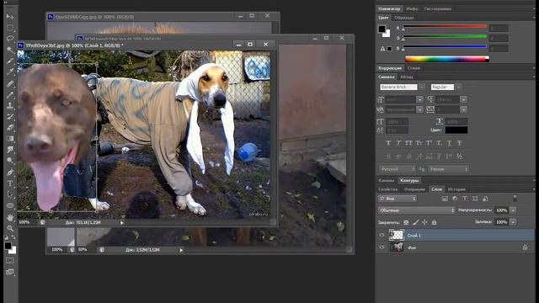Click the smart object filter icon

(485, 199)
